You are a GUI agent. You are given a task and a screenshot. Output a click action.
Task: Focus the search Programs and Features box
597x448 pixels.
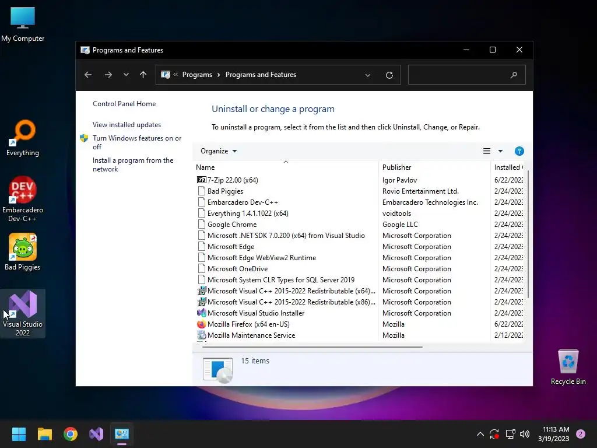tap(467, 75)
